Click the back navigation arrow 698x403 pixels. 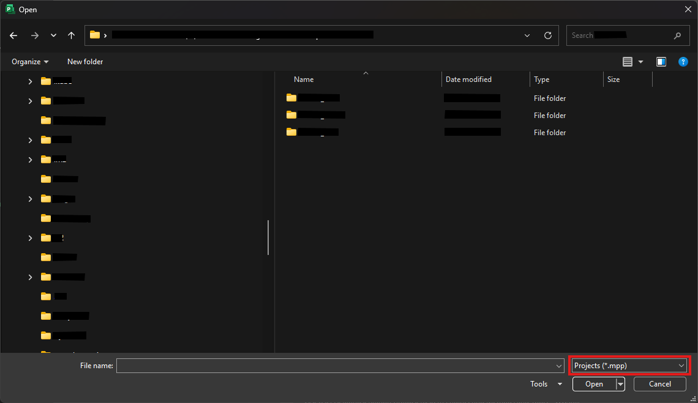[13, 35]
